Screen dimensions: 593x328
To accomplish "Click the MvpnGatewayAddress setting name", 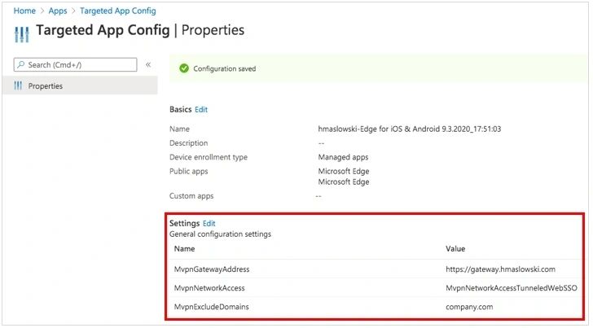I will 212,269.
